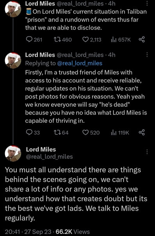Like the tweet with 520 likes
Viewport: 155px width, 236px height.
[91, 132]
